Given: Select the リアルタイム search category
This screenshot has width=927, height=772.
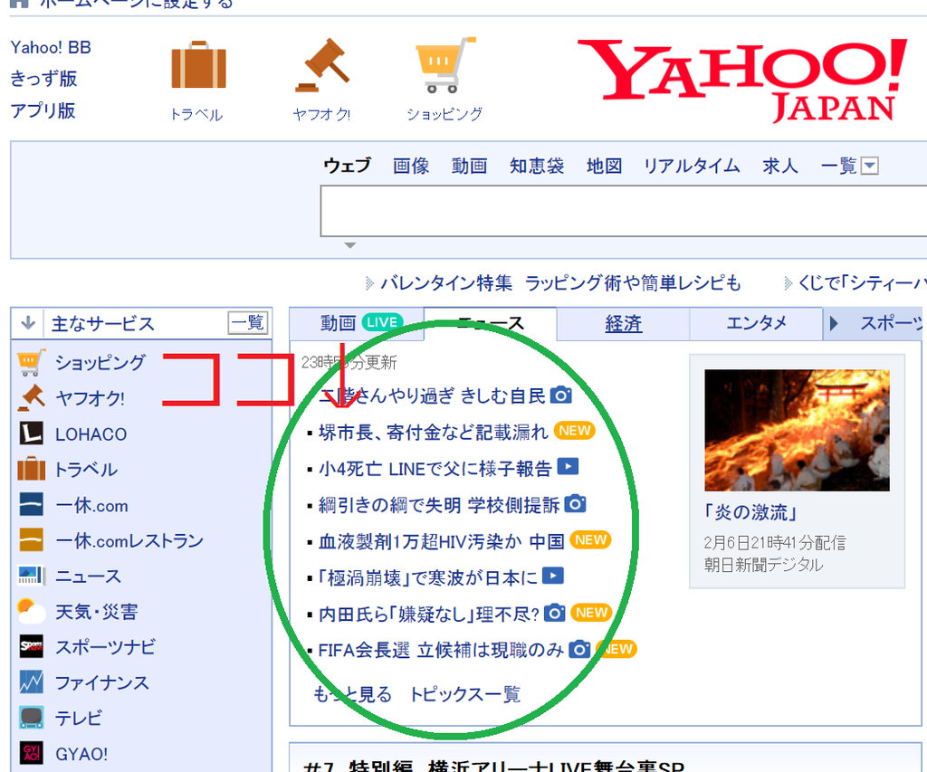Looking at the screenshot, I should 692,166.
